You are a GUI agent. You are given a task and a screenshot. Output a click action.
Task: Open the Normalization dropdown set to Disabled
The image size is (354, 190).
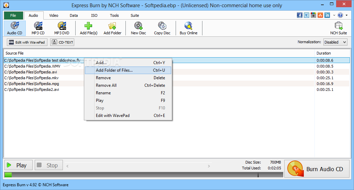point(335,42)
